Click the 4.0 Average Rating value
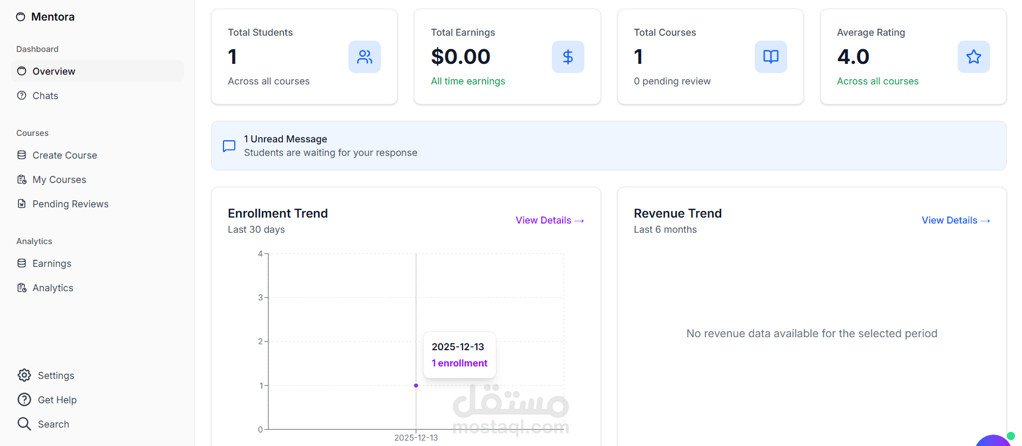Screen dimensions: 1022x446 tap(853, 57)
